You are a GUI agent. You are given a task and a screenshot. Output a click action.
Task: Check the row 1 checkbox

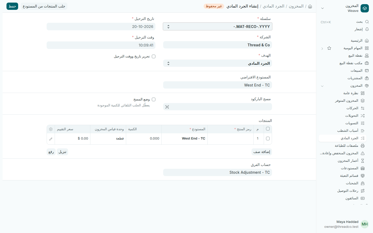pyautogui.click(x=268, y=139)
